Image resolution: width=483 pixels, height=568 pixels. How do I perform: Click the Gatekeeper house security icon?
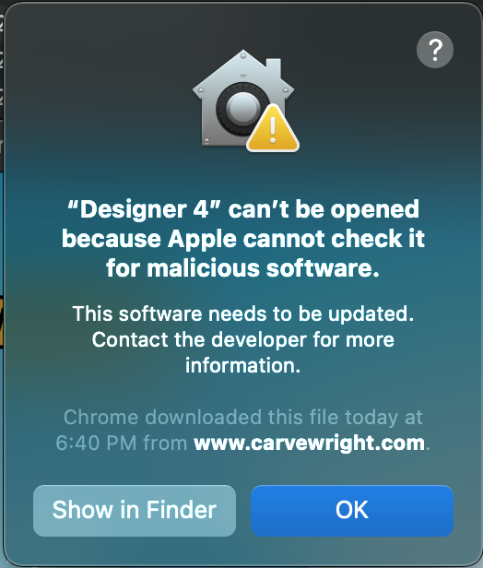tap(243, 99)
